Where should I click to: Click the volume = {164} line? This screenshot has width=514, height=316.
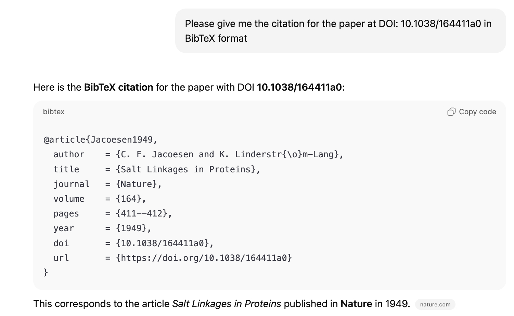(100, 199)
